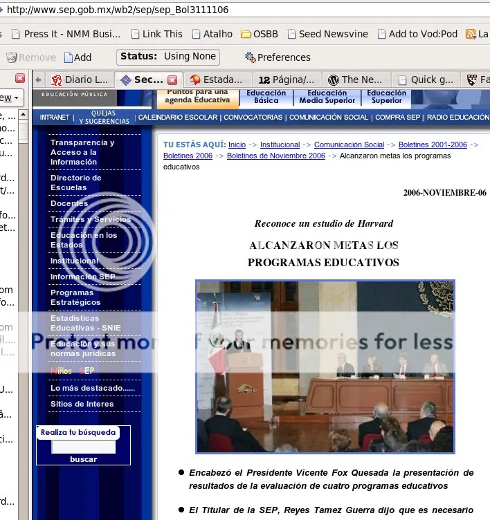Open Radio Educación link

coord(458,118)
